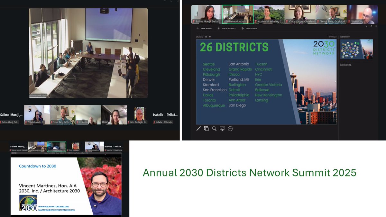
Task: Click the 11:40 AM clock text
Action: [332, 37]
